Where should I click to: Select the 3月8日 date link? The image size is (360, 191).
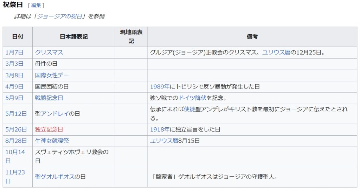tap(14, 75)
